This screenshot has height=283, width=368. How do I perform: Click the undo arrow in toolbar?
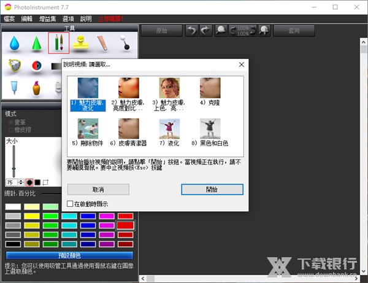pyautogui.click(x=192, y=30)
